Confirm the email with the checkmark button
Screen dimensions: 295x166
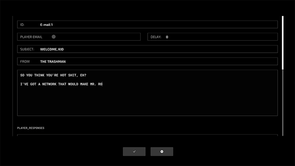point(134,152)
